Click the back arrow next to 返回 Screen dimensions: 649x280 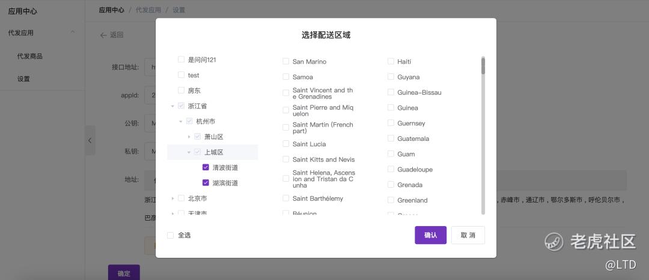pos(103,35)
